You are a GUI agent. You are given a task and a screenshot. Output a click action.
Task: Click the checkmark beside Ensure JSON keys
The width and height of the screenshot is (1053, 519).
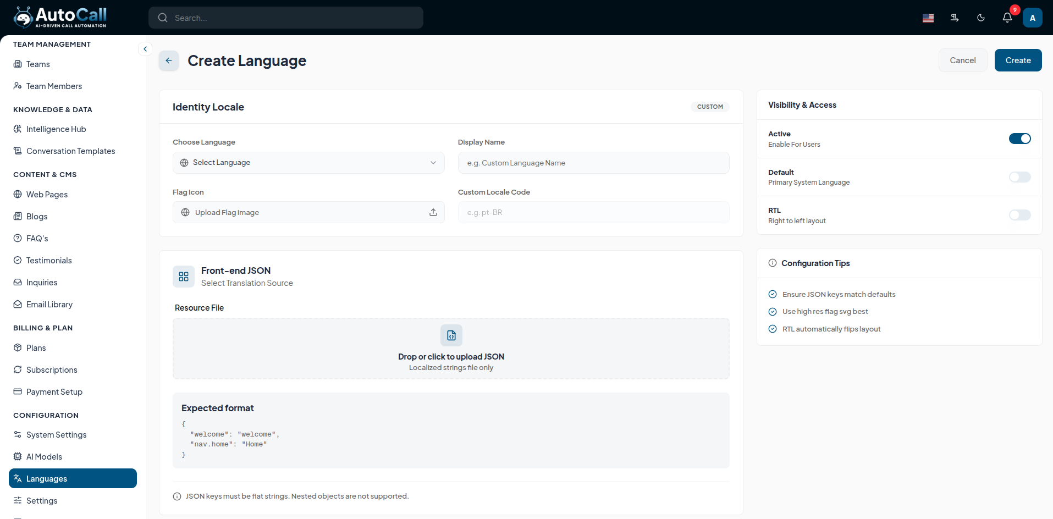pos(773,294)
